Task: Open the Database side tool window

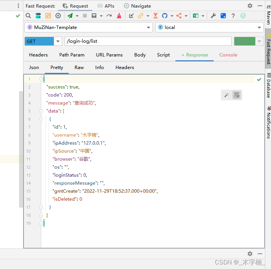Action: [268, 86]
